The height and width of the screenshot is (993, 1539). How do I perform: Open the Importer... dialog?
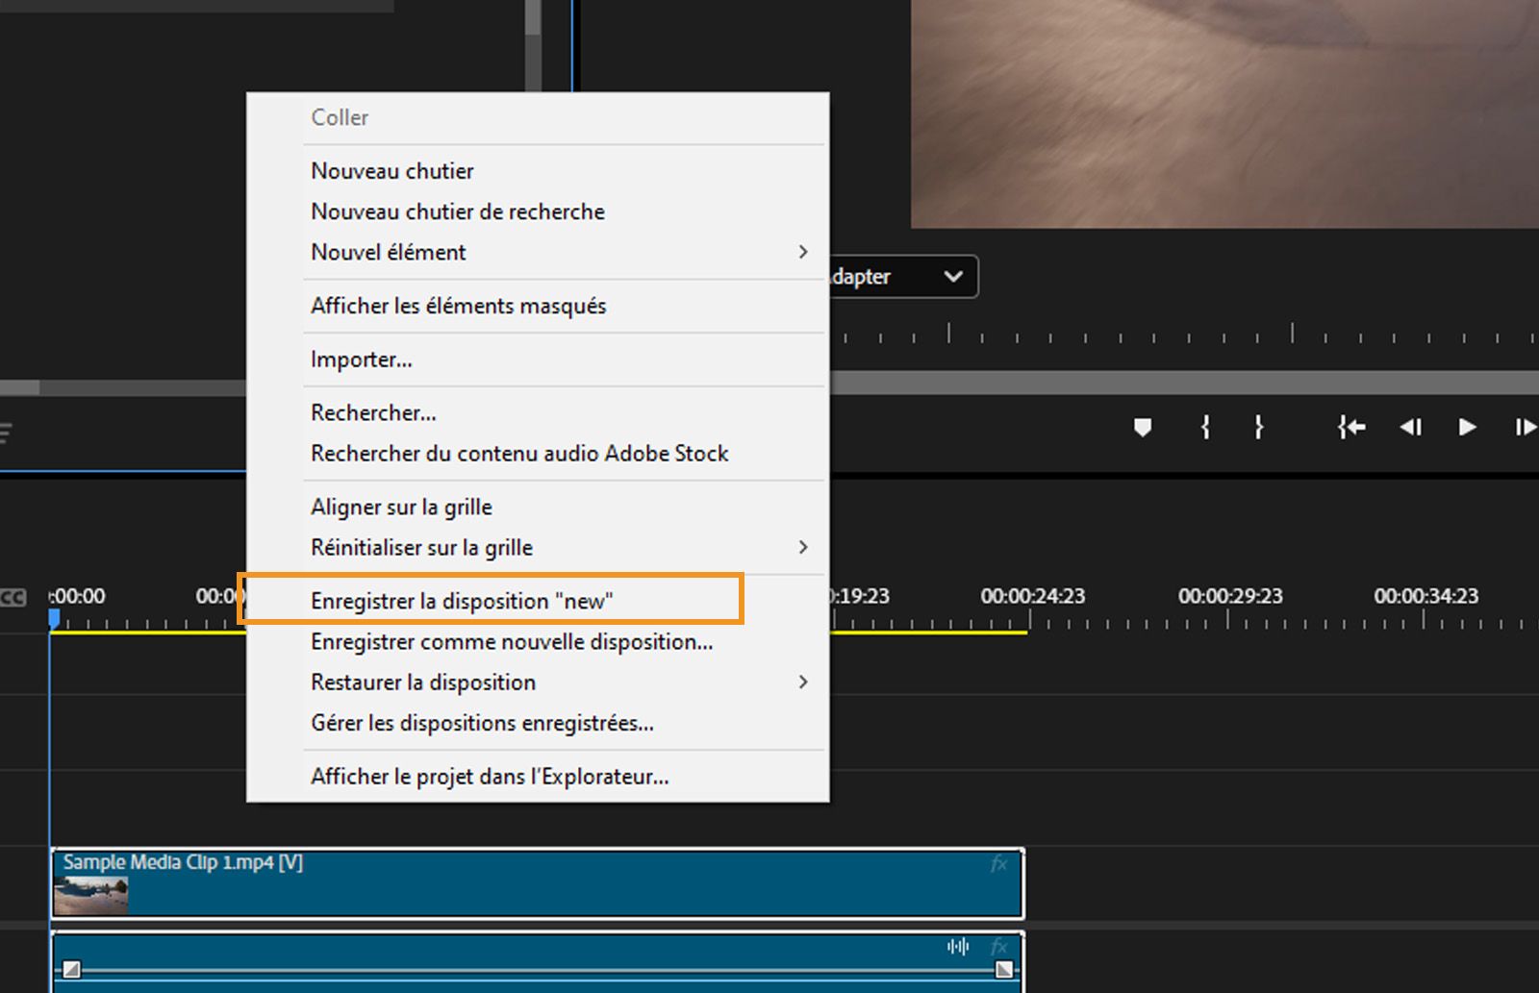[538, 360]
